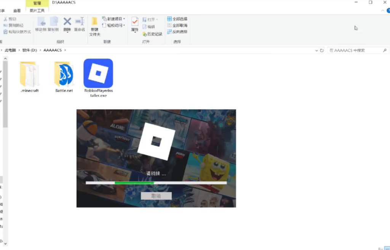390x250 pixels.
Task: Minimize the File Explorer window
Action: (x=356, y=2)
